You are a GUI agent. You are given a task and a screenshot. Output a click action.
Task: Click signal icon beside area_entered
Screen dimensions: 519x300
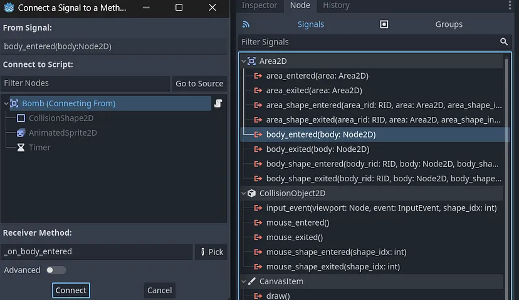258,76
